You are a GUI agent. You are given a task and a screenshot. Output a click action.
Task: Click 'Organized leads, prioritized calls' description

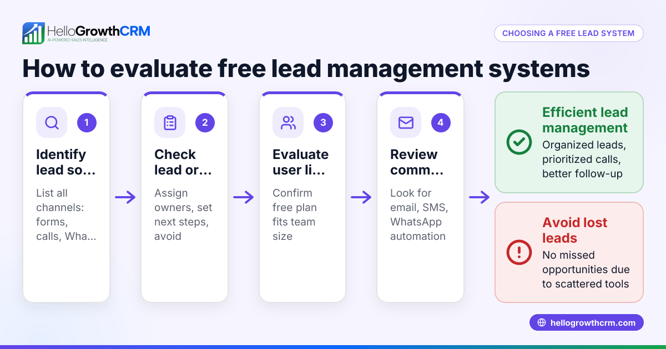tap(585, 160)
